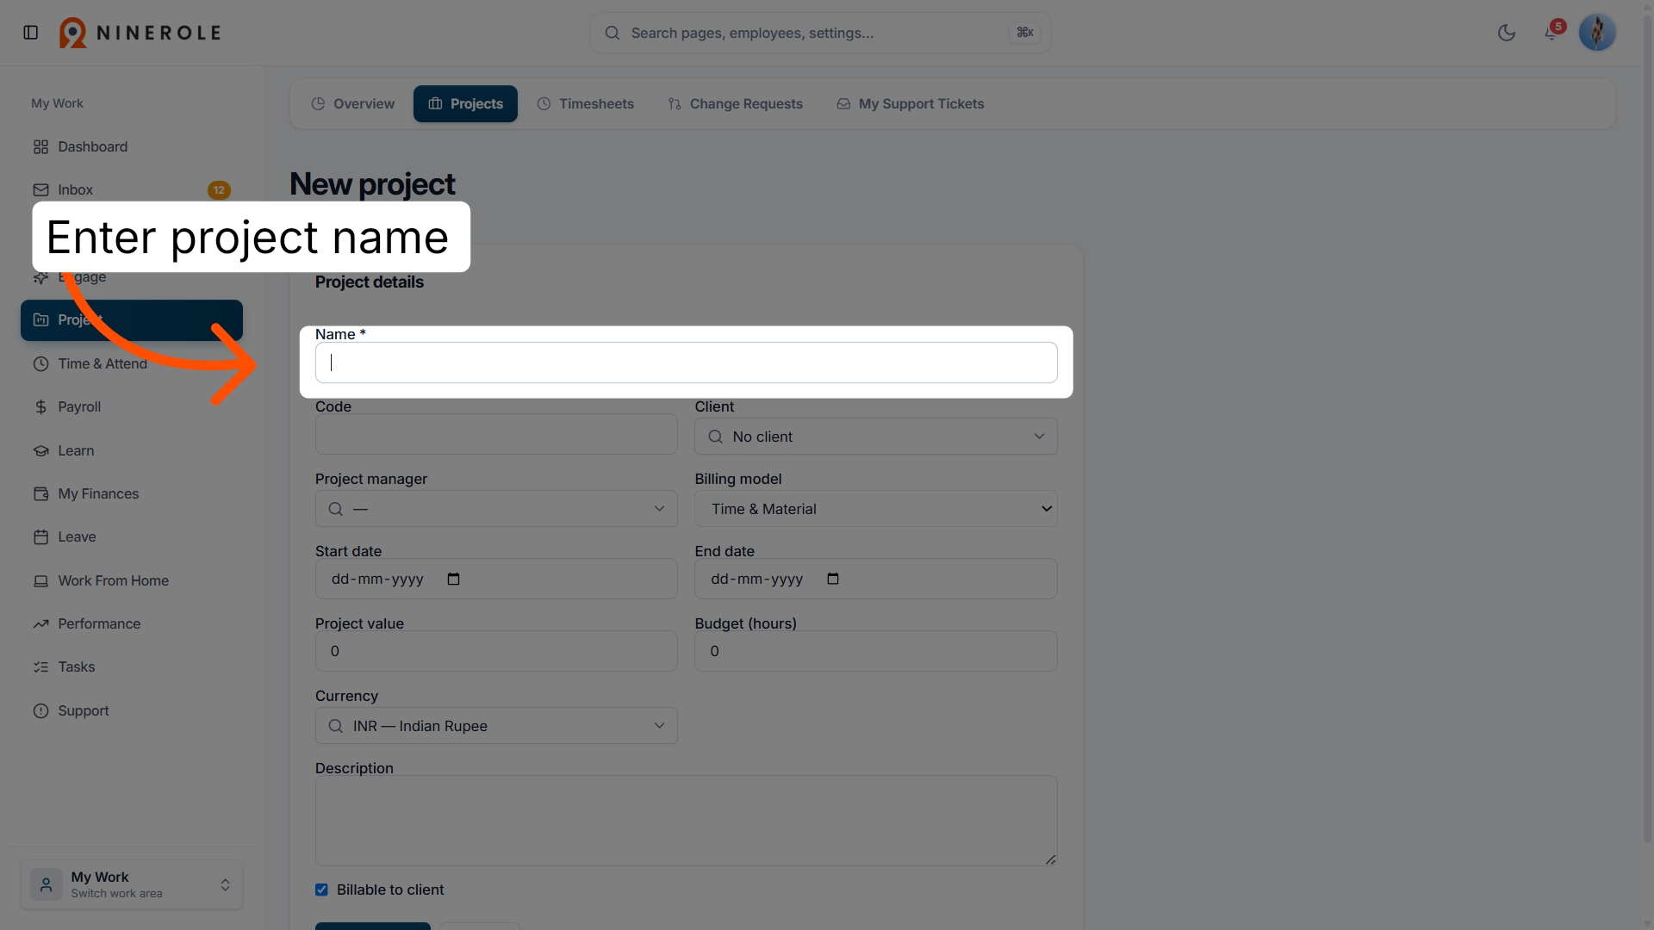Collapse the sidebar panel toggle icon
Viewport: 1654px width, 930px height.
(31, 33)
